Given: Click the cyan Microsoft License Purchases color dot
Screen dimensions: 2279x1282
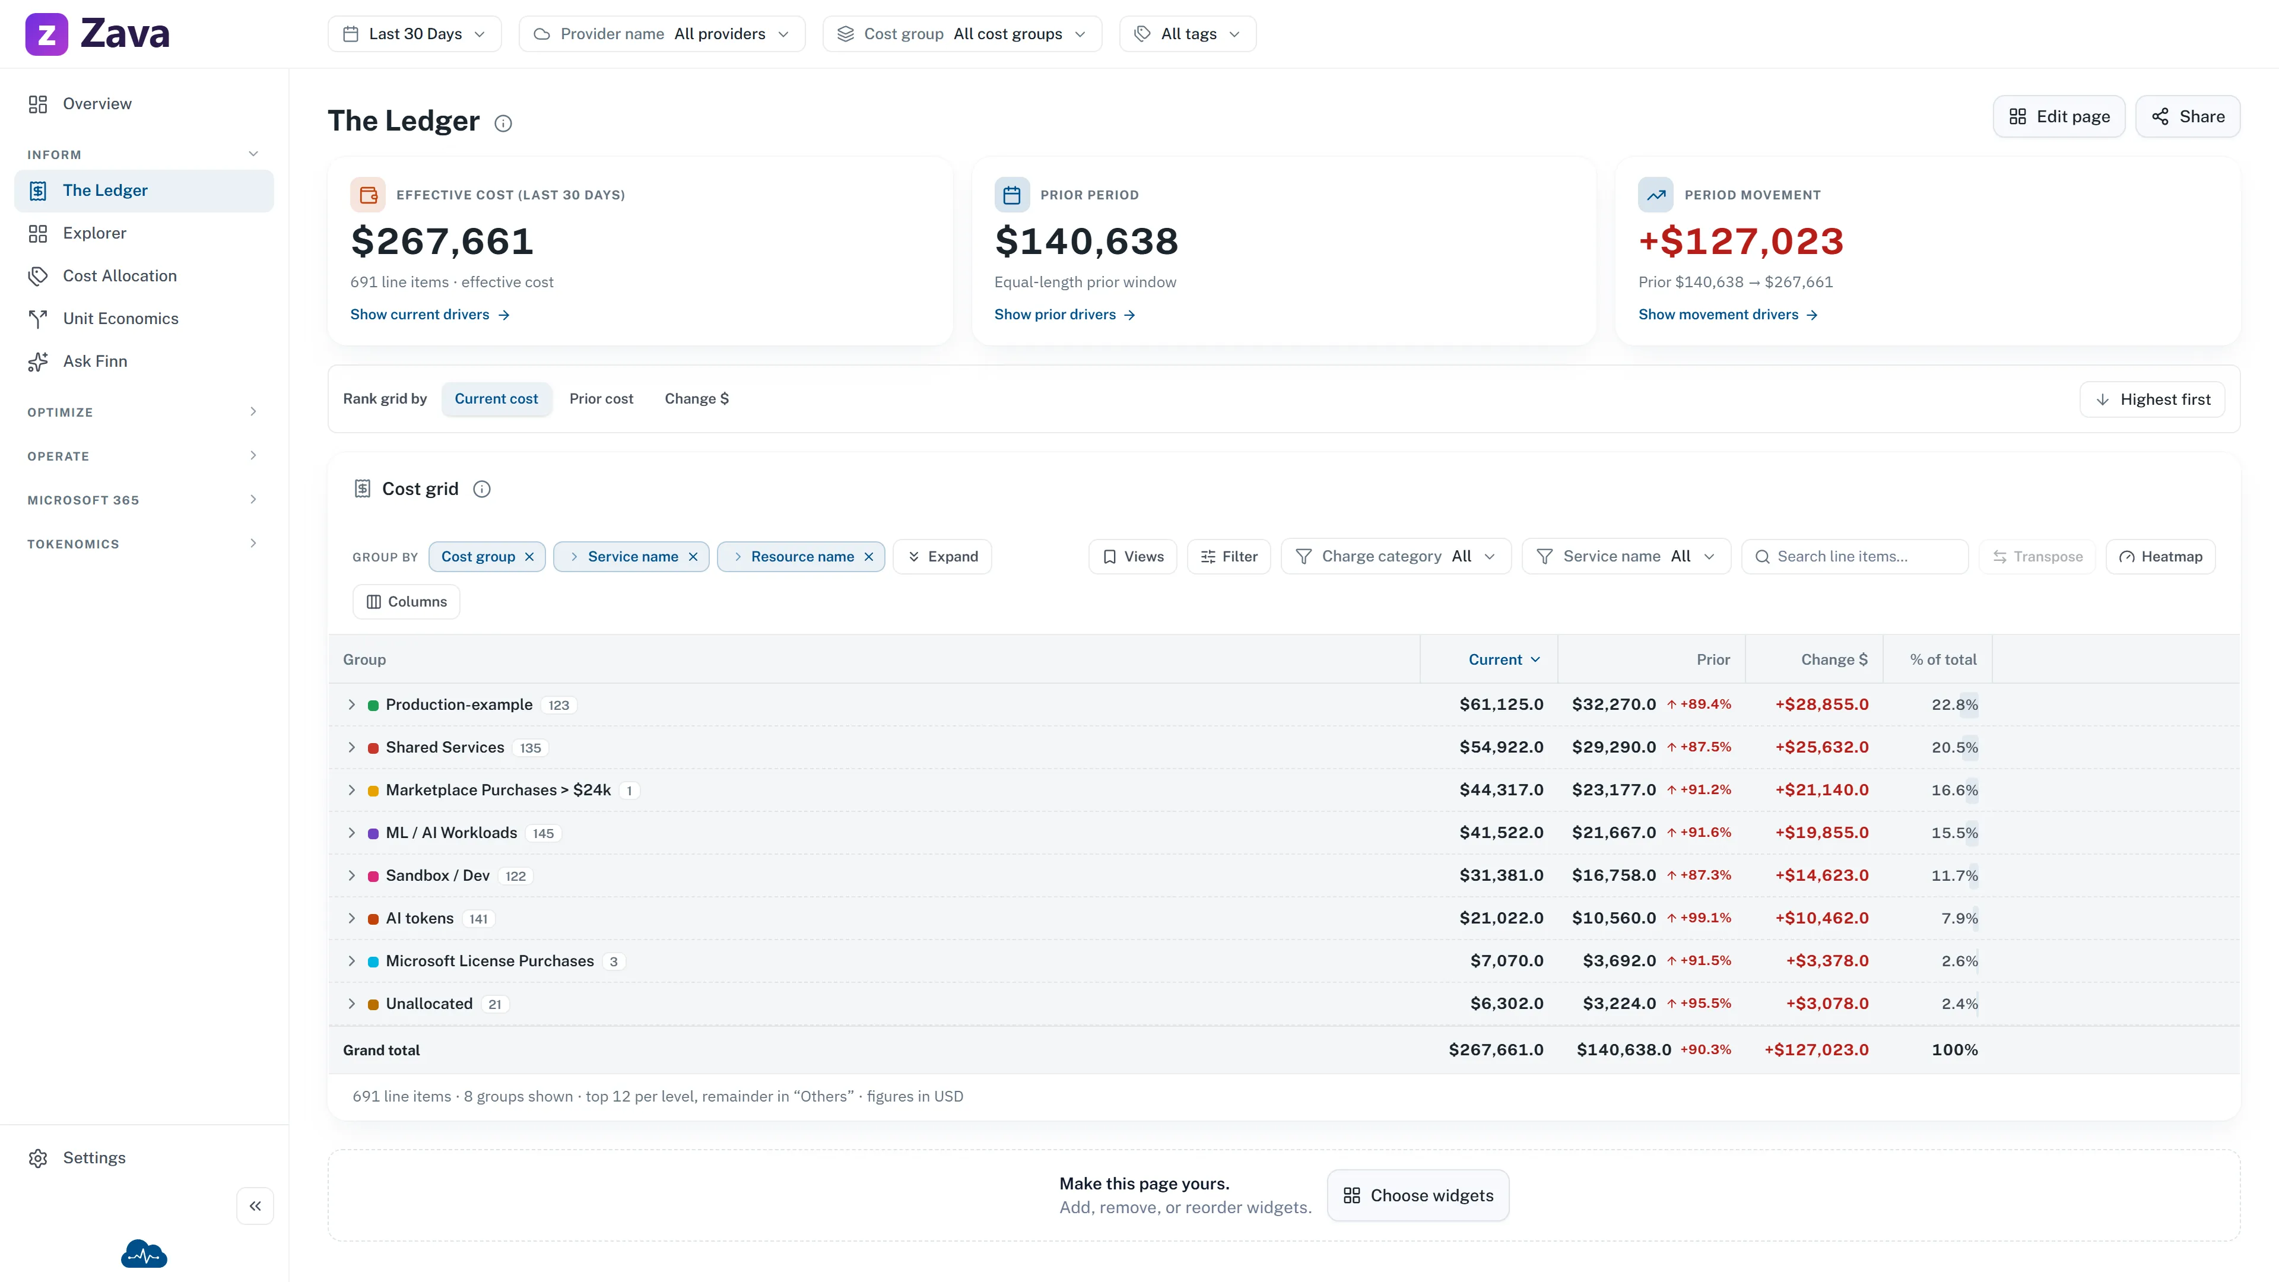Looking at the screenshot, I should (x=373, y=963).
